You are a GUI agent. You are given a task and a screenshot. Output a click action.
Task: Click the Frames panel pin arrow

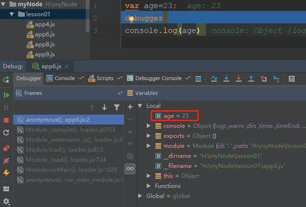(x=120, y=93)
